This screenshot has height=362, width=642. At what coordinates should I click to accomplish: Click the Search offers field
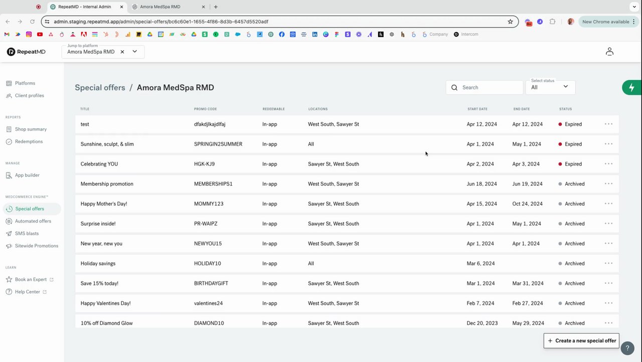click(485, 87)
